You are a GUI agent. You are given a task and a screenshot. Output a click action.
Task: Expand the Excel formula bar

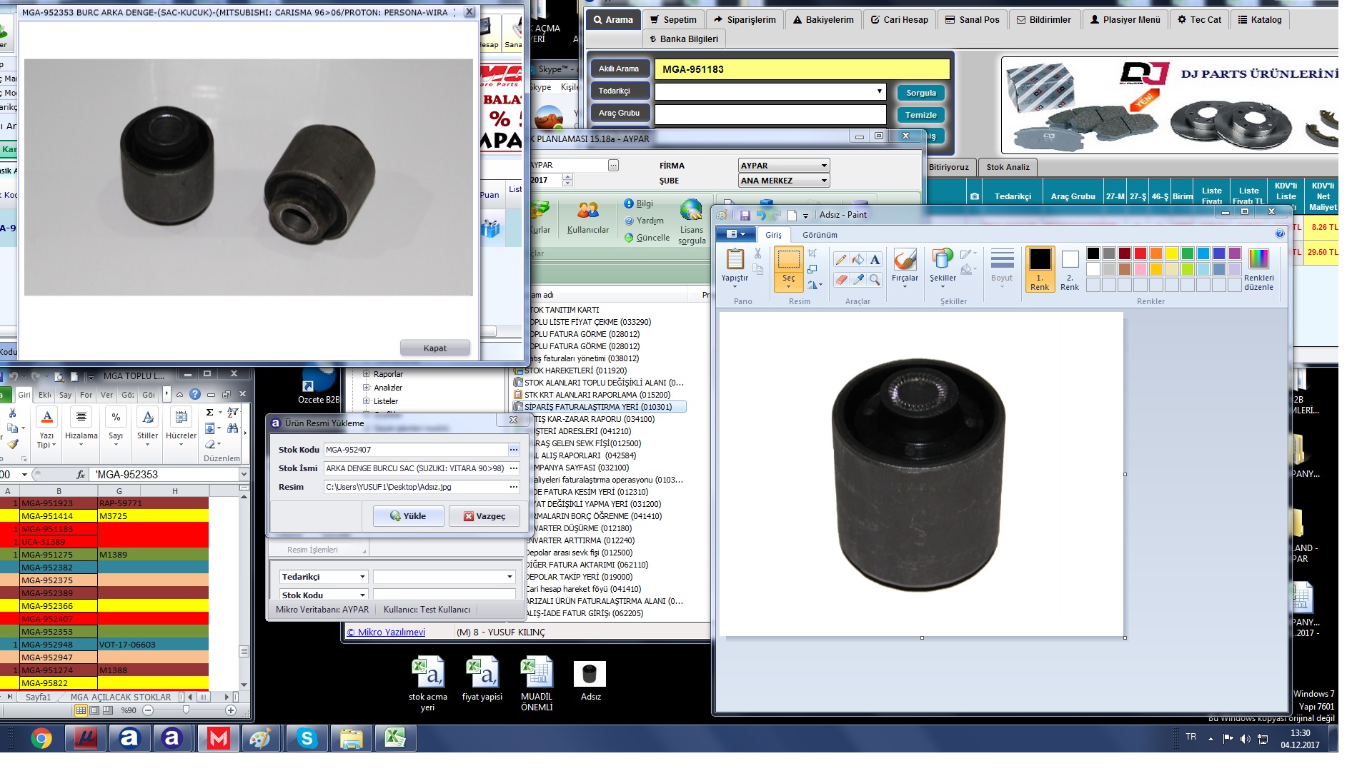click(x=244, y=475)
